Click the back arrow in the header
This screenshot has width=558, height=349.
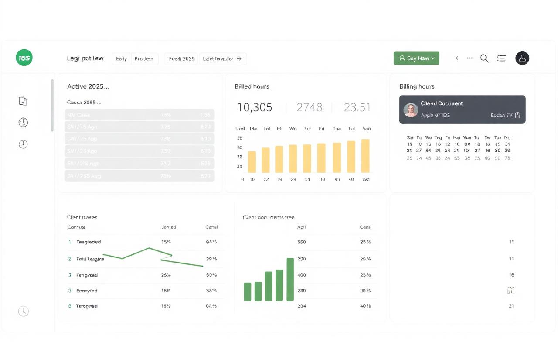(458, 58)
